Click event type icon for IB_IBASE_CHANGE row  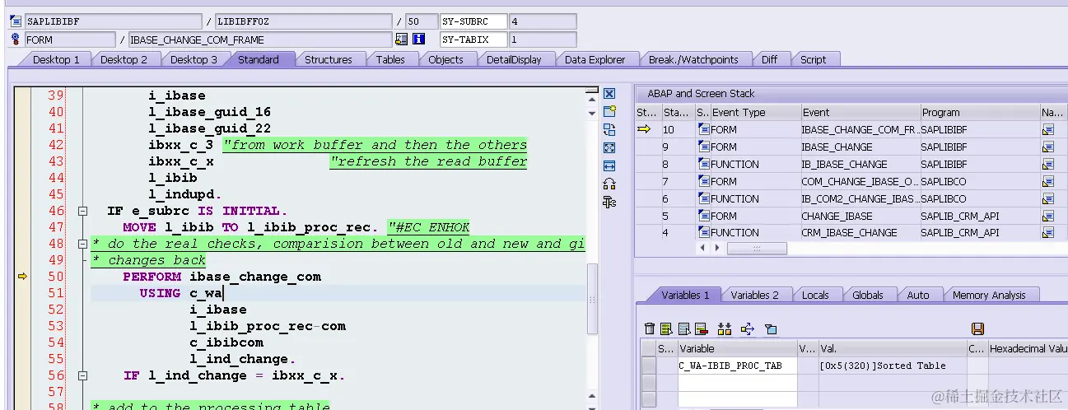click(x=703, y=164)
